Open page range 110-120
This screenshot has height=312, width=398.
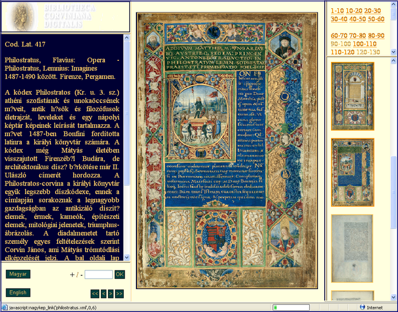coord(342,53)
